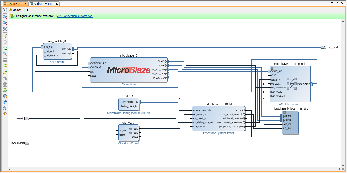Expand the MBDEBUG_0 interface on mdm_1
Screen dimensions: 347x173
[137, 102]
